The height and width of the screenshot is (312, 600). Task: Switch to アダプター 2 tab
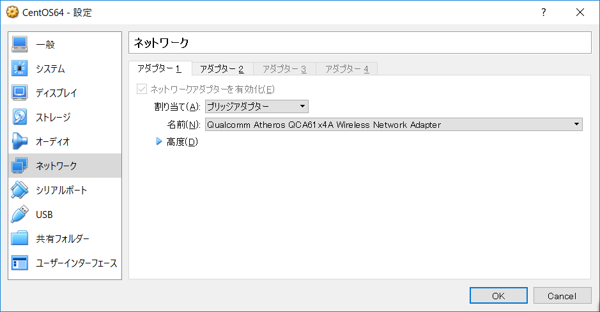pyautogui.click(x=222, y=69)
